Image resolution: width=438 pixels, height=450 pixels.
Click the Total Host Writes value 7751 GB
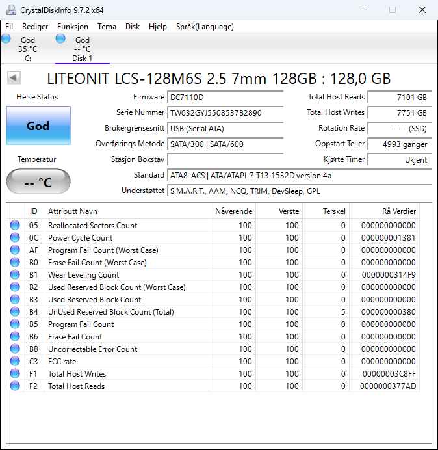pos(400,112)
